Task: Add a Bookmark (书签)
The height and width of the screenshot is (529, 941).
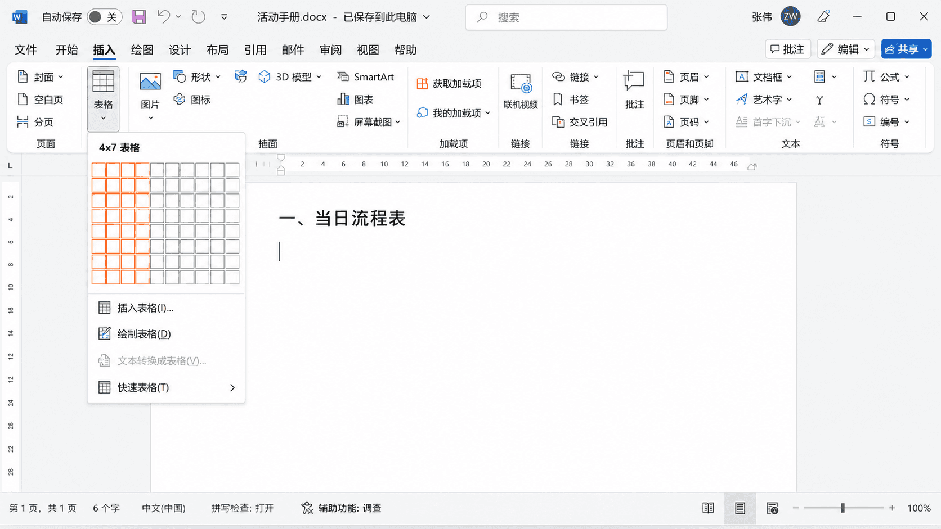Action: coord(571,100)
